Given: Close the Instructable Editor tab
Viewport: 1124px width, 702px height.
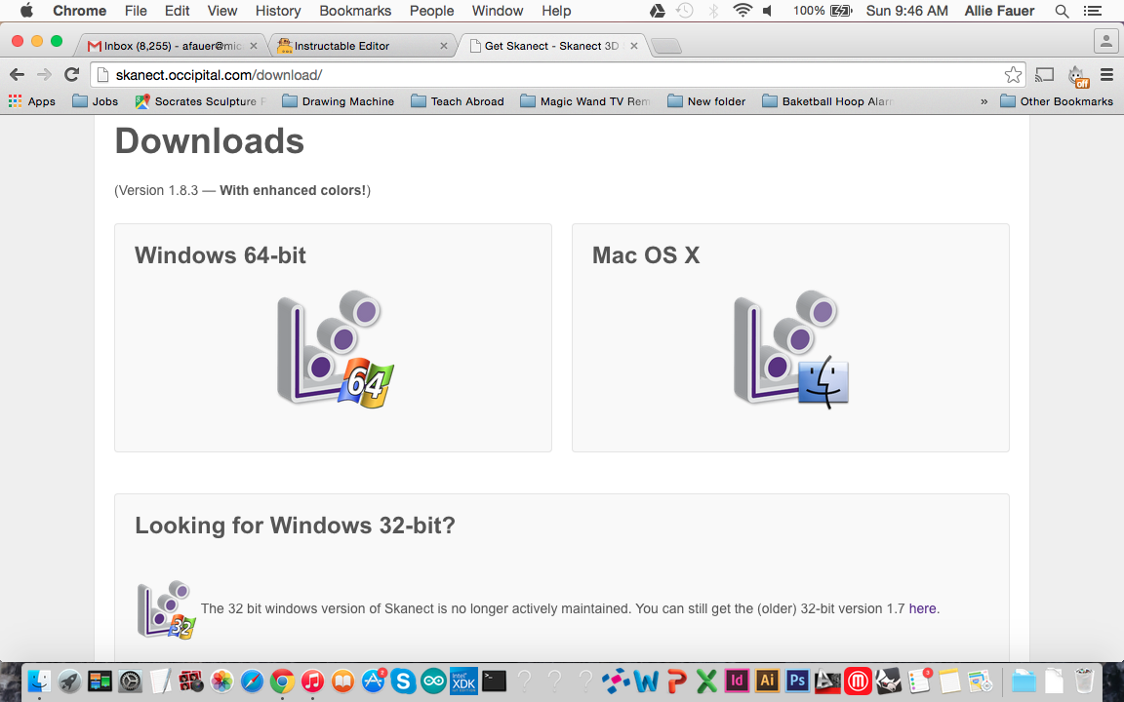Looking at the screenshot, I should [x=444, y=46].
